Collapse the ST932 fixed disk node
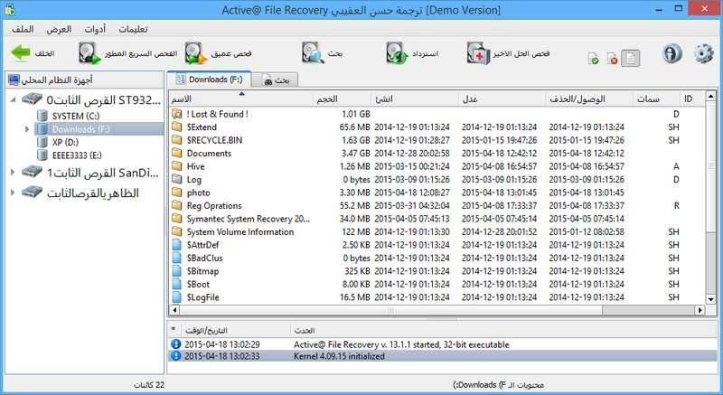This screenshot has width=723, height=395. tap(14, 99)
